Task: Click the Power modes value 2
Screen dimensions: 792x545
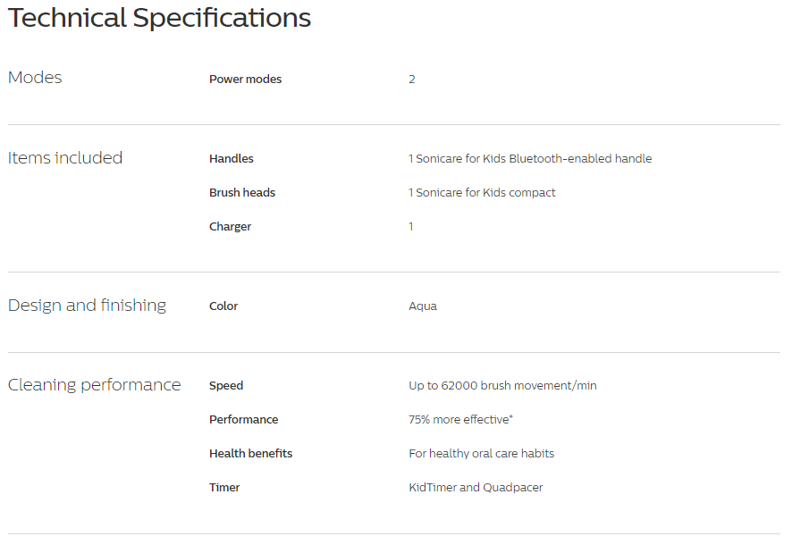Action: click(412, 80)
